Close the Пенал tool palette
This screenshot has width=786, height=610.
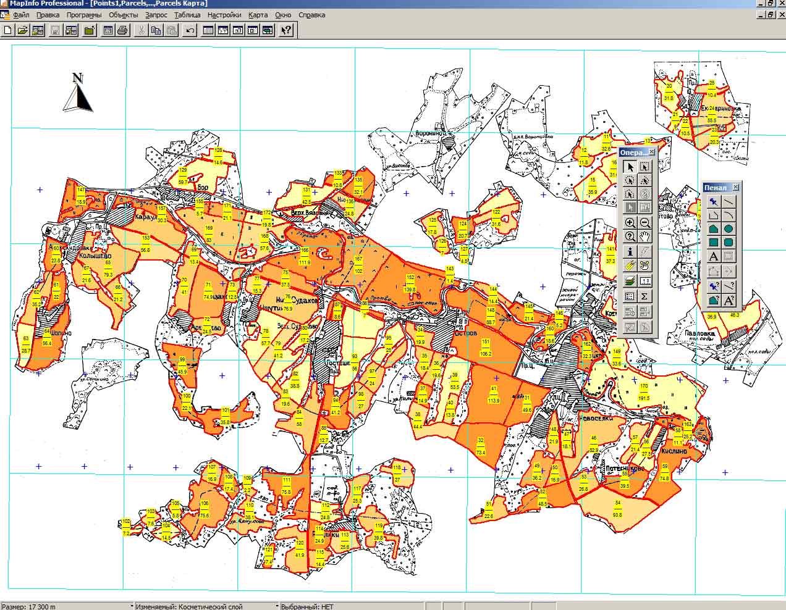(735, 187)
